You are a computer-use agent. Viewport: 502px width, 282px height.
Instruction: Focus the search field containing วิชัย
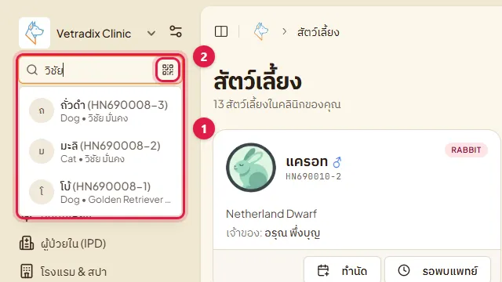point(100,70)
